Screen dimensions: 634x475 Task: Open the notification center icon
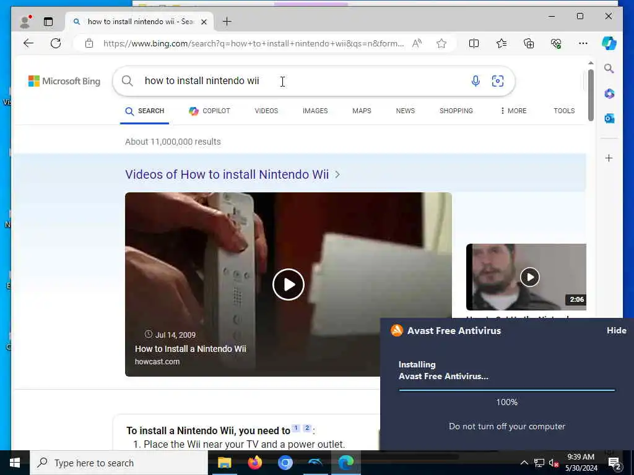click(x=614, y=463)
